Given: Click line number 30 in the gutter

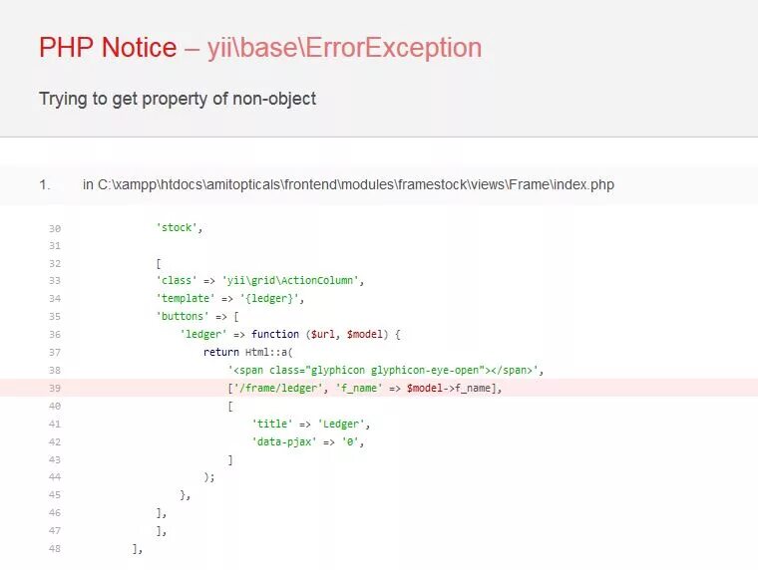Looking at the screenshot, I should 55,228.
